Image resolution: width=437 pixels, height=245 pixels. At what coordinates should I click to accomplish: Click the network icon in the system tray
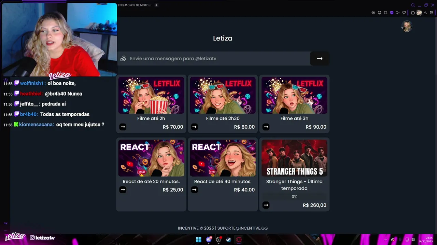(x=407, y=240)
